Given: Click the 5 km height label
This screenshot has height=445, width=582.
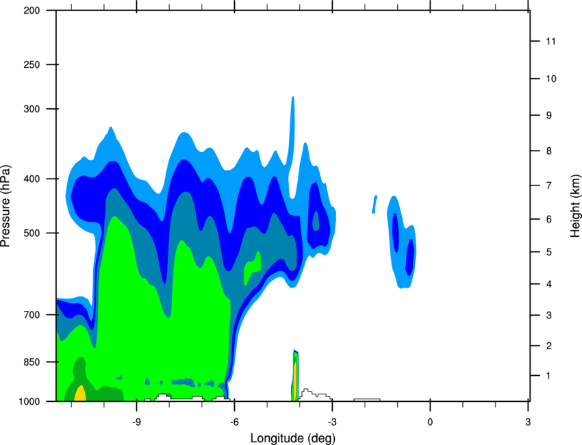Looking at the screenshot, I should [549, 252].
